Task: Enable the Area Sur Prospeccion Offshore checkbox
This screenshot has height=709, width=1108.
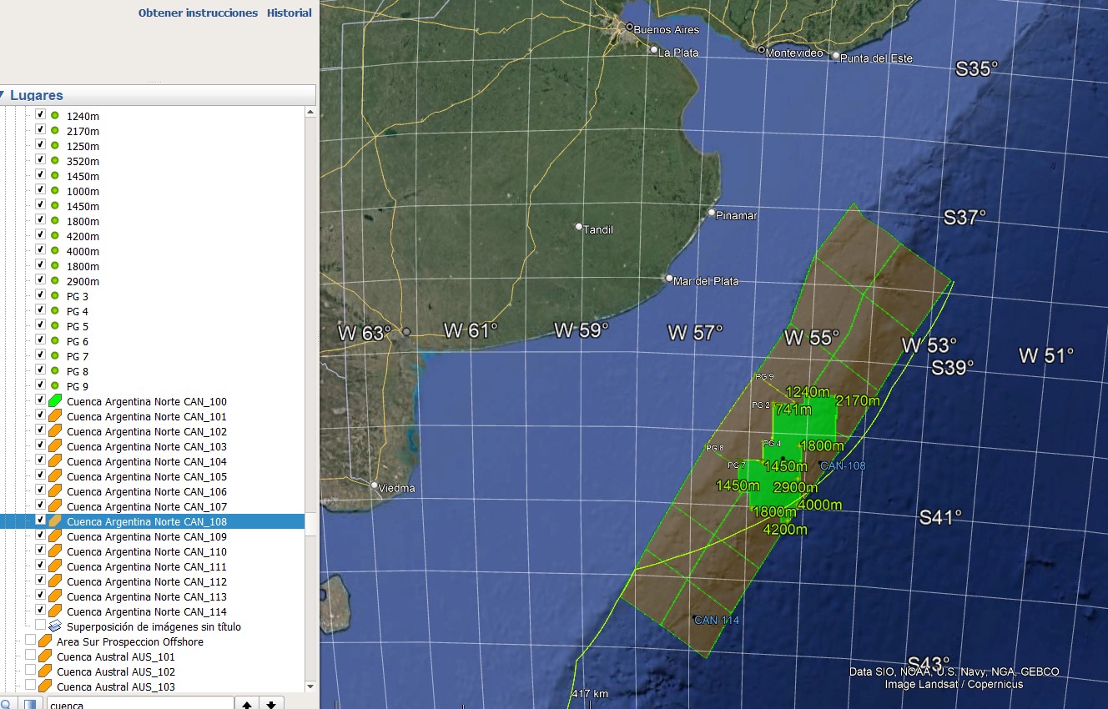Action: [30, 641]
